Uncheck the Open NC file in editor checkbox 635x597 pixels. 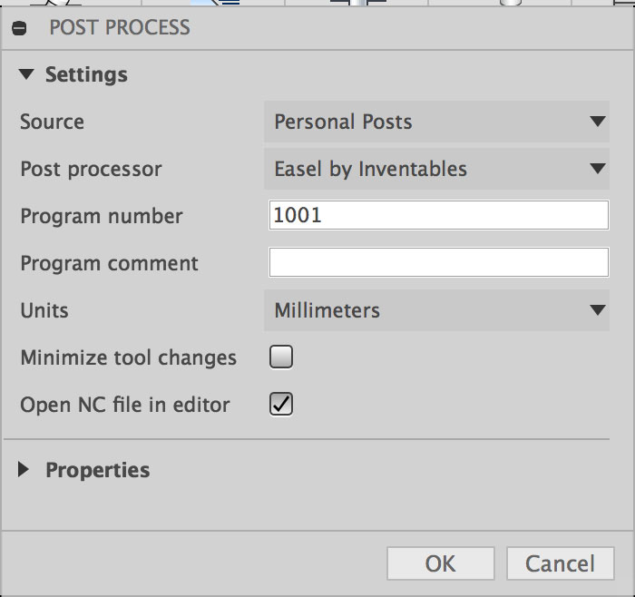(281, 405)
